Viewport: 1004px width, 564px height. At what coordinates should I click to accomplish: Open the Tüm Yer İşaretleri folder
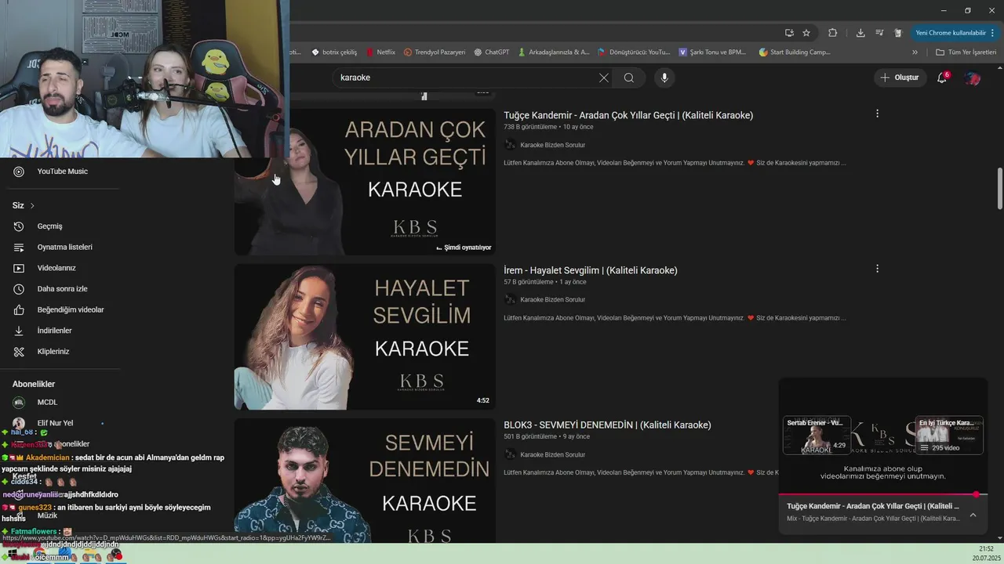click(966, 52)
